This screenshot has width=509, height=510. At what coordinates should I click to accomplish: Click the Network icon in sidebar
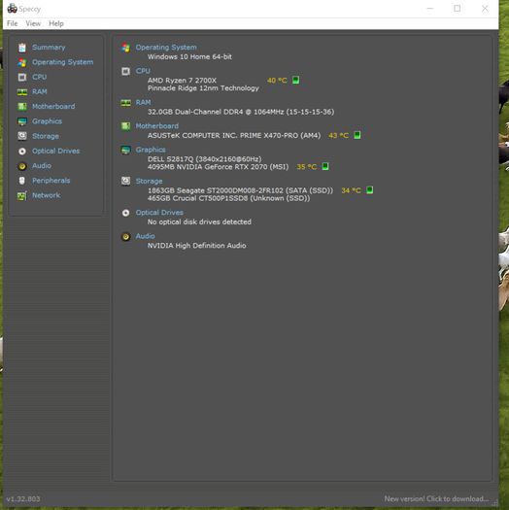click(x=22, y=196)
